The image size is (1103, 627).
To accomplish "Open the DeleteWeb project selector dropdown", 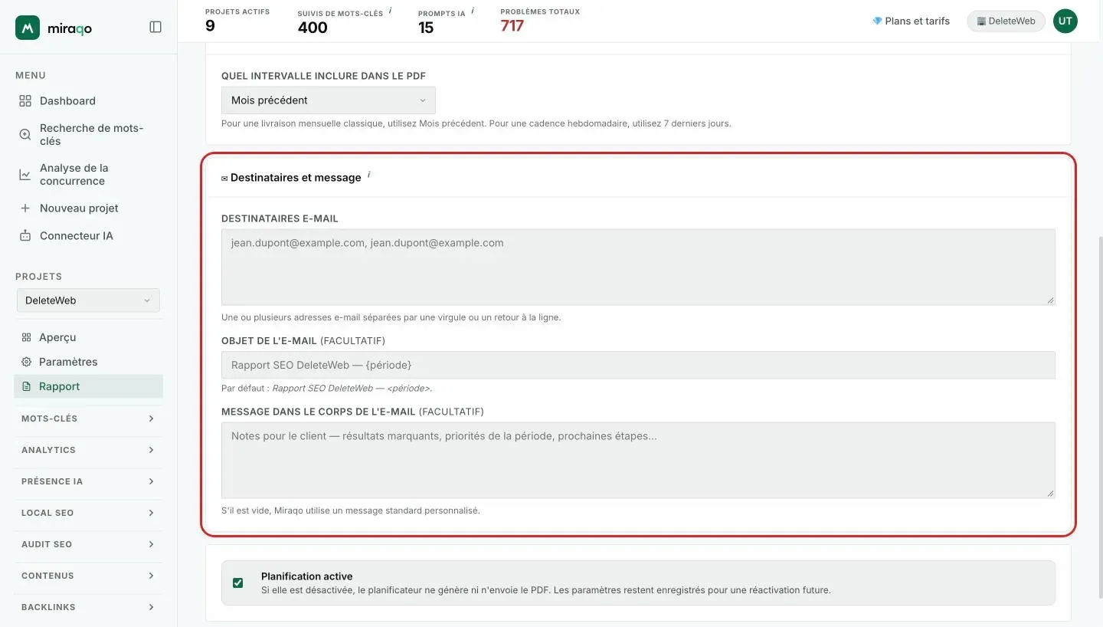I will click(x=88, y=300).
